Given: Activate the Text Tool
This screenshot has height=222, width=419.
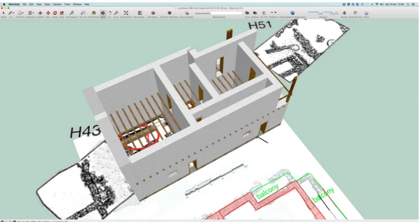Looking at the screenshot, I should point(83,13).
